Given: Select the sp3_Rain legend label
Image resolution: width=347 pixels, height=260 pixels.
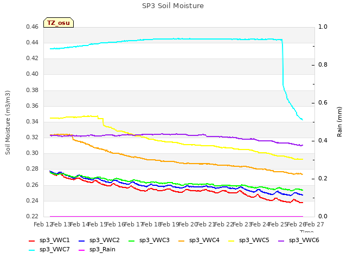Looking at the screenshot, I should [x=102, y=250].
